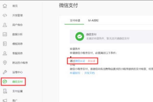Open the 申请指引 link
The height and width of the screenshot is (102, 153).
[75, 73]
